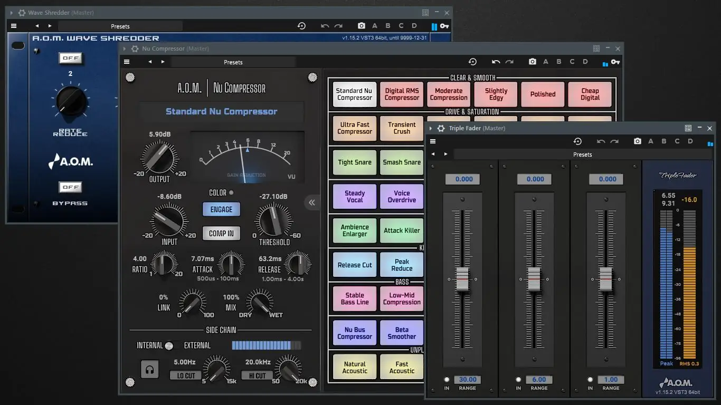The image size is (721, 405).
Task: Click the first Triple Fader slider handle
Action: [462, 278]
